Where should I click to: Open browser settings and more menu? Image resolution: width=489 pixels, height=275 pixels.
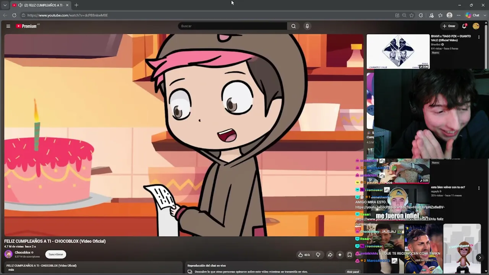pyautogui.click(x=458, y=15)
